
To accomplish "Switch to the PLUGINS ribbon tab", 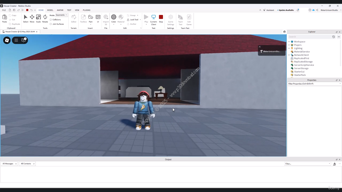I will click(x=87, y=10).
